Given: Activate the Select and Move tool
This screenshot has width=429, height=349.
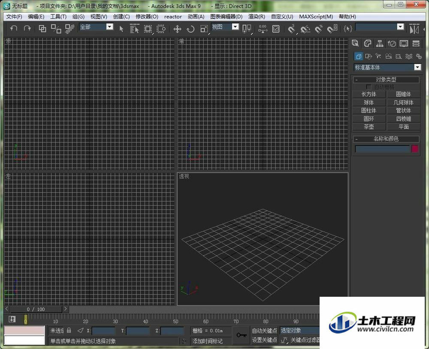Looking at the screenshot, I should tap(177, 29).
